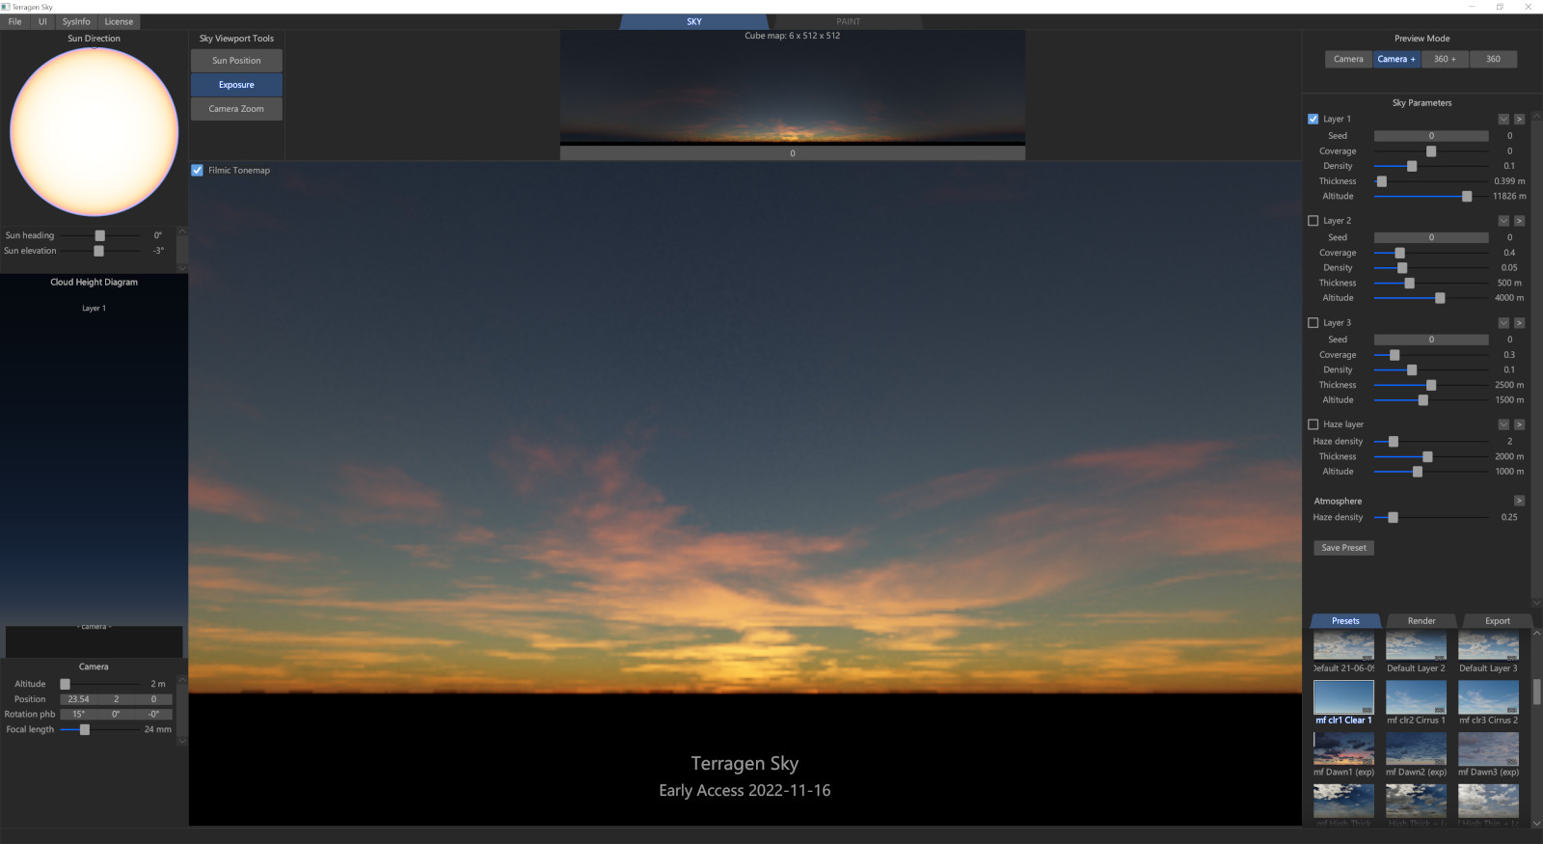Screen dimensions: 1543x844
Task: Load the mf clr1 Clear 1 preset
Action: click(1343, 697)
